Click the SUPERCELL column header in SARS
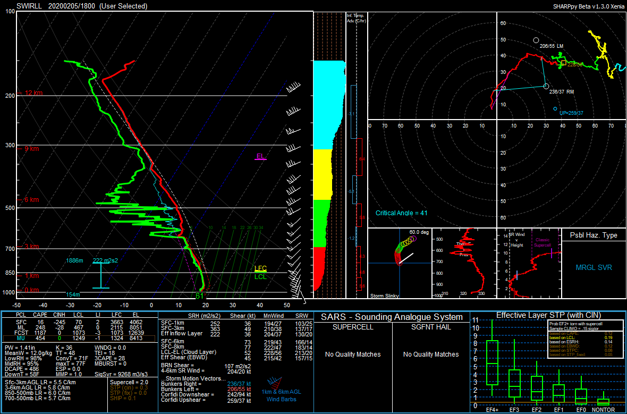Screen dimensions: 627x414 pyautogui.click(x=353, y=327)
